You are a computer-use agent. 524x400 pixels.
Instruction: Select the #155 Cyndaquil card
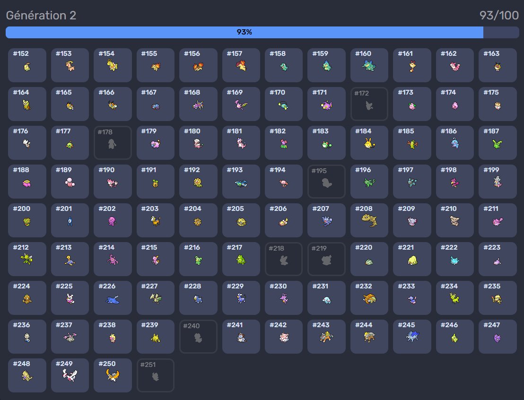pyautogui.click(x=156, y=65)
